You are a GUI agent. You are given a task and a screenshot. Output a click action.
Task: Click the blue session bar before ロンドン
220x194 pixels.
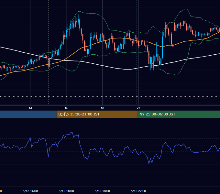click(x=28, y=114)
